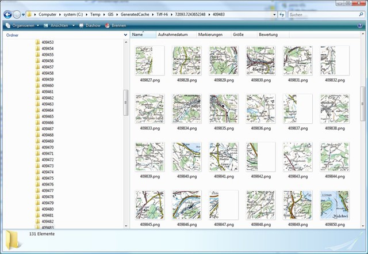The height and width of the screenshot is (254, 368).
Task: Click folder icon of 409463
Action: 37,104
